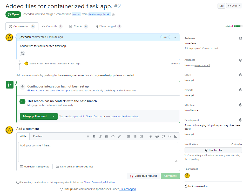Viewport: 250px width, 196px height.
Task: Focus the Add your comment text area
Action: click(x=98, y=152)
